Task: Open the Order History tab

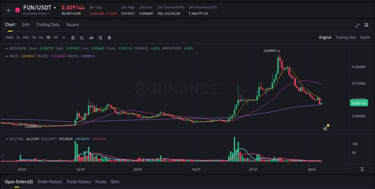Action: click(49, 182)
